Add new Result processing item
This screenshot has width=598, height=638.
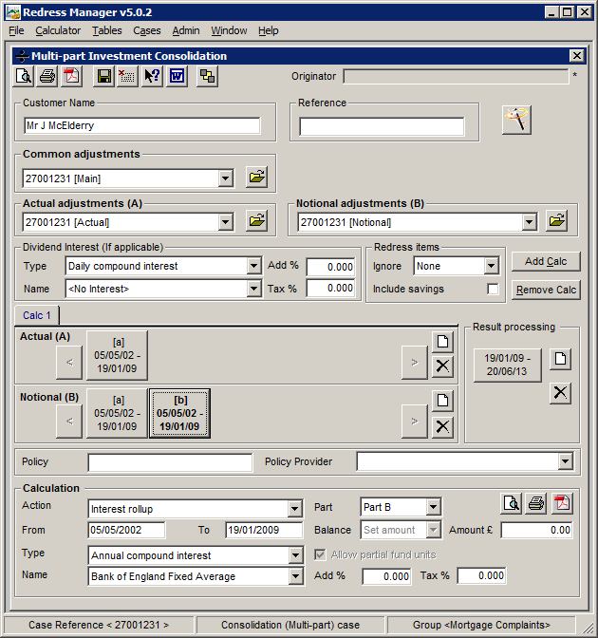pyautogui.click(x=561, y=359)
